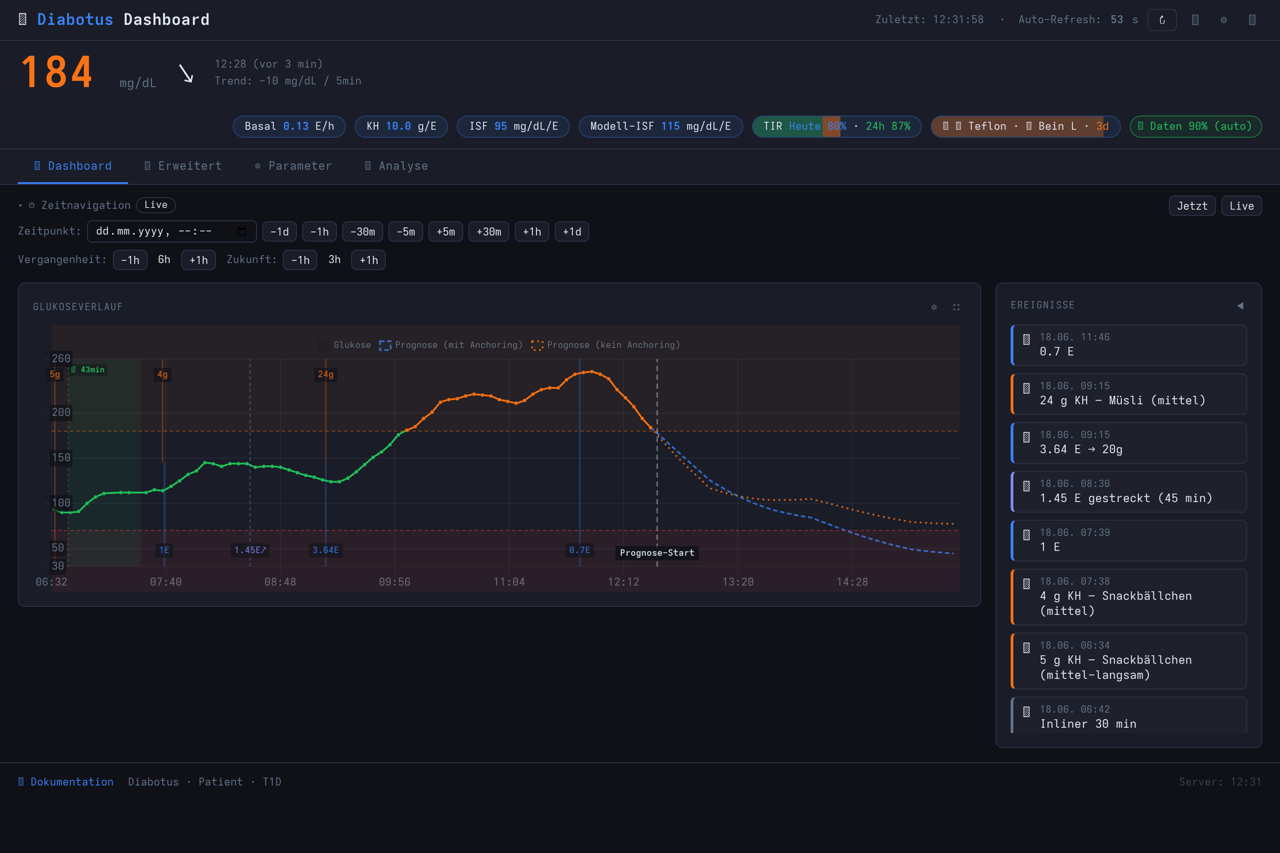Click the 43min activity marker in chart
Image resolution: width=1280 pixels, height=853 pixels.
click(x=88, y=370)
